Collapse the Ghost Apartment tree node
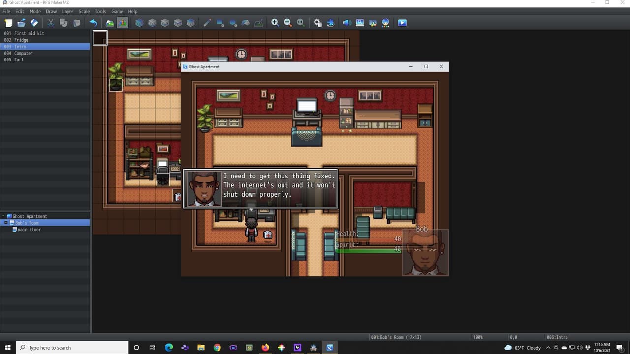 click(3, 216)
